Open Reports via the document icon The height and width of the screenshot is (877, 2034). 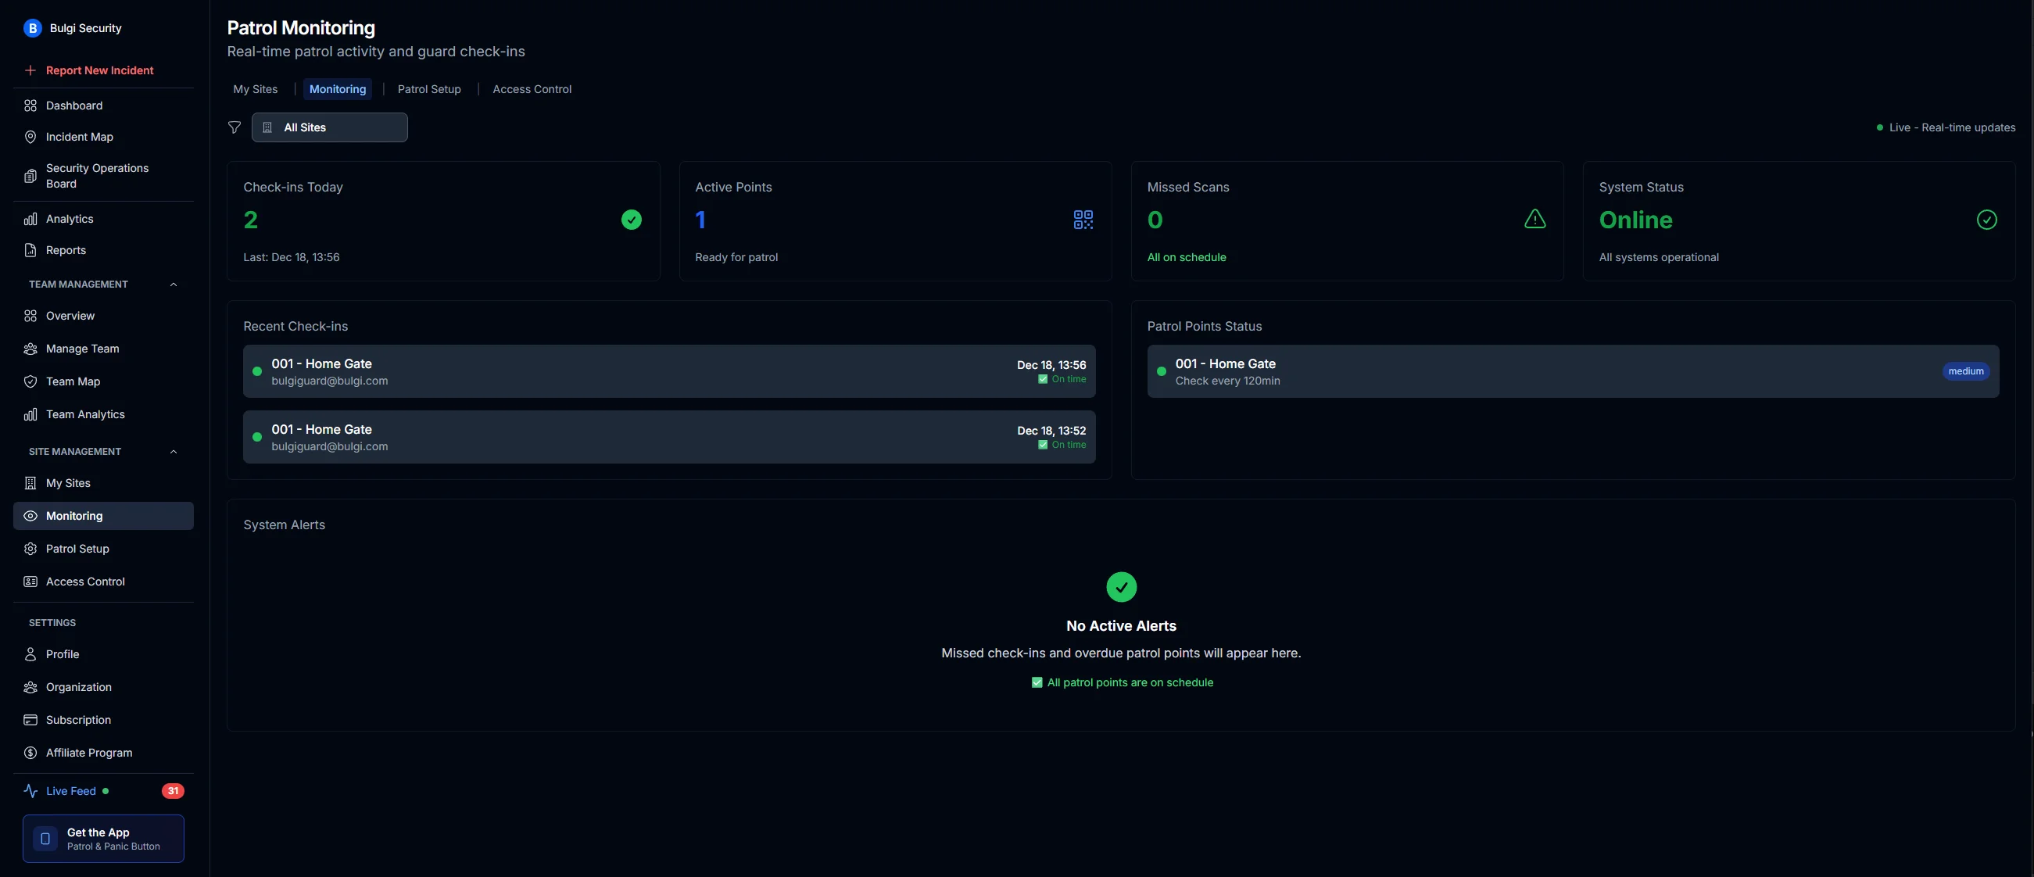pos(30,250)
